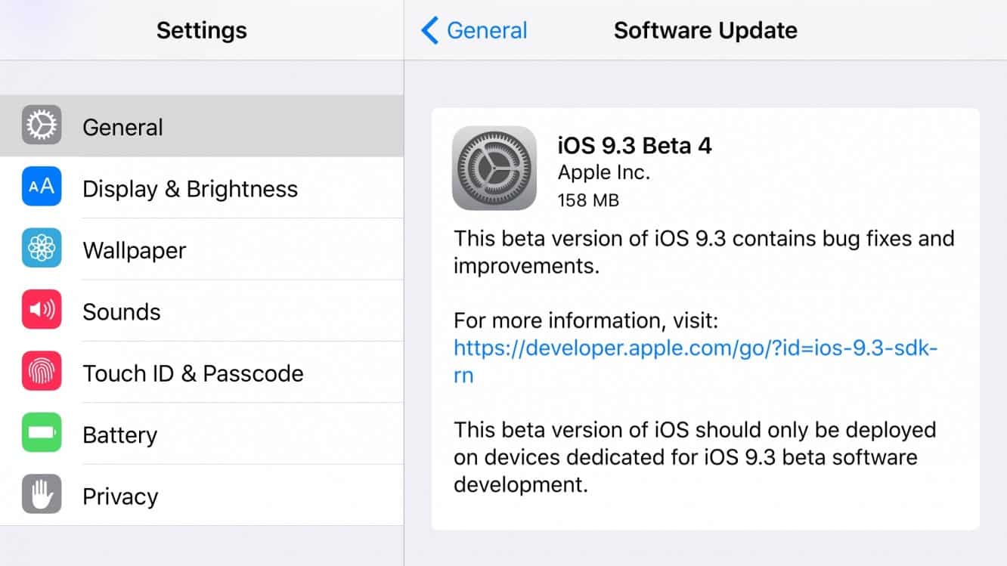Open Display & Brightness settings
Image resolution: width=1007 pixels, height=566 pixels.
pos(227,188)
